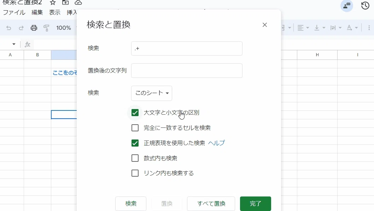
Task: Select column H header
Action: (x=317, y=55)
